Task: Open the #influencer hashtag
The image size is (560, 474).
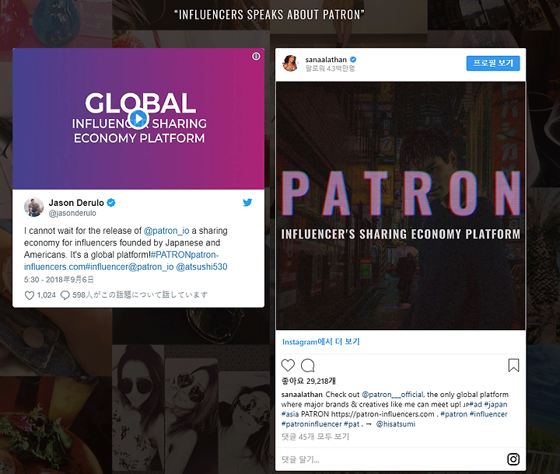Action: (x=488, y=414)
